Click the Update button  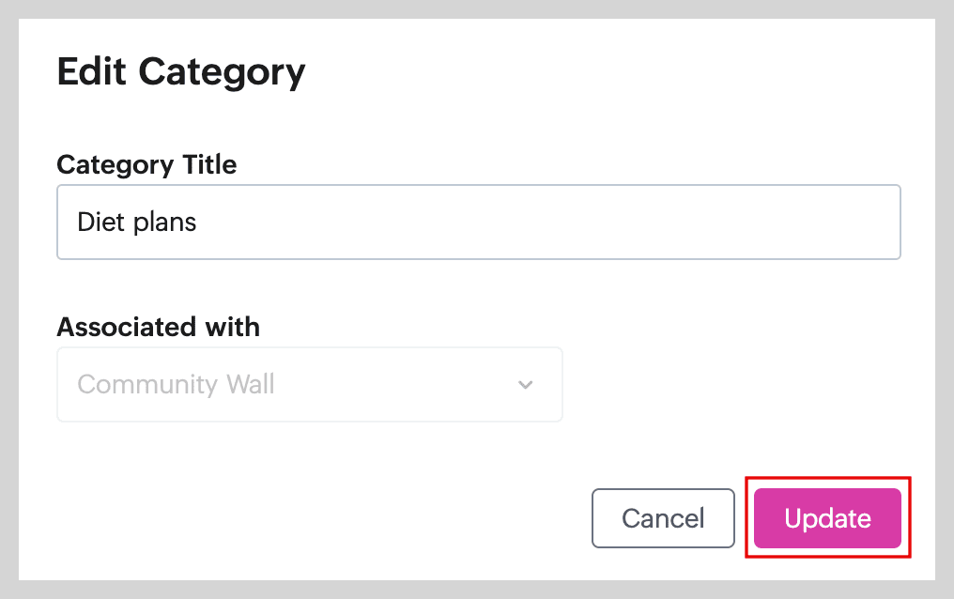[x=827, y=518]
